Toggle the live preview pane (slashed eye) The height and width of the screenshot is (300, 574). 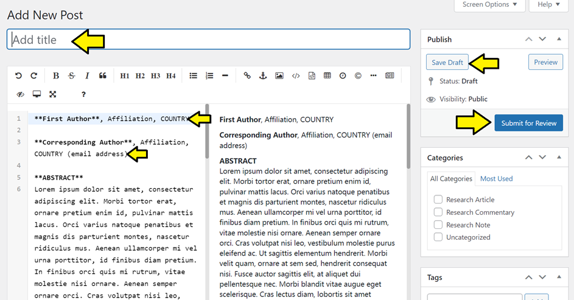(20, 94)
